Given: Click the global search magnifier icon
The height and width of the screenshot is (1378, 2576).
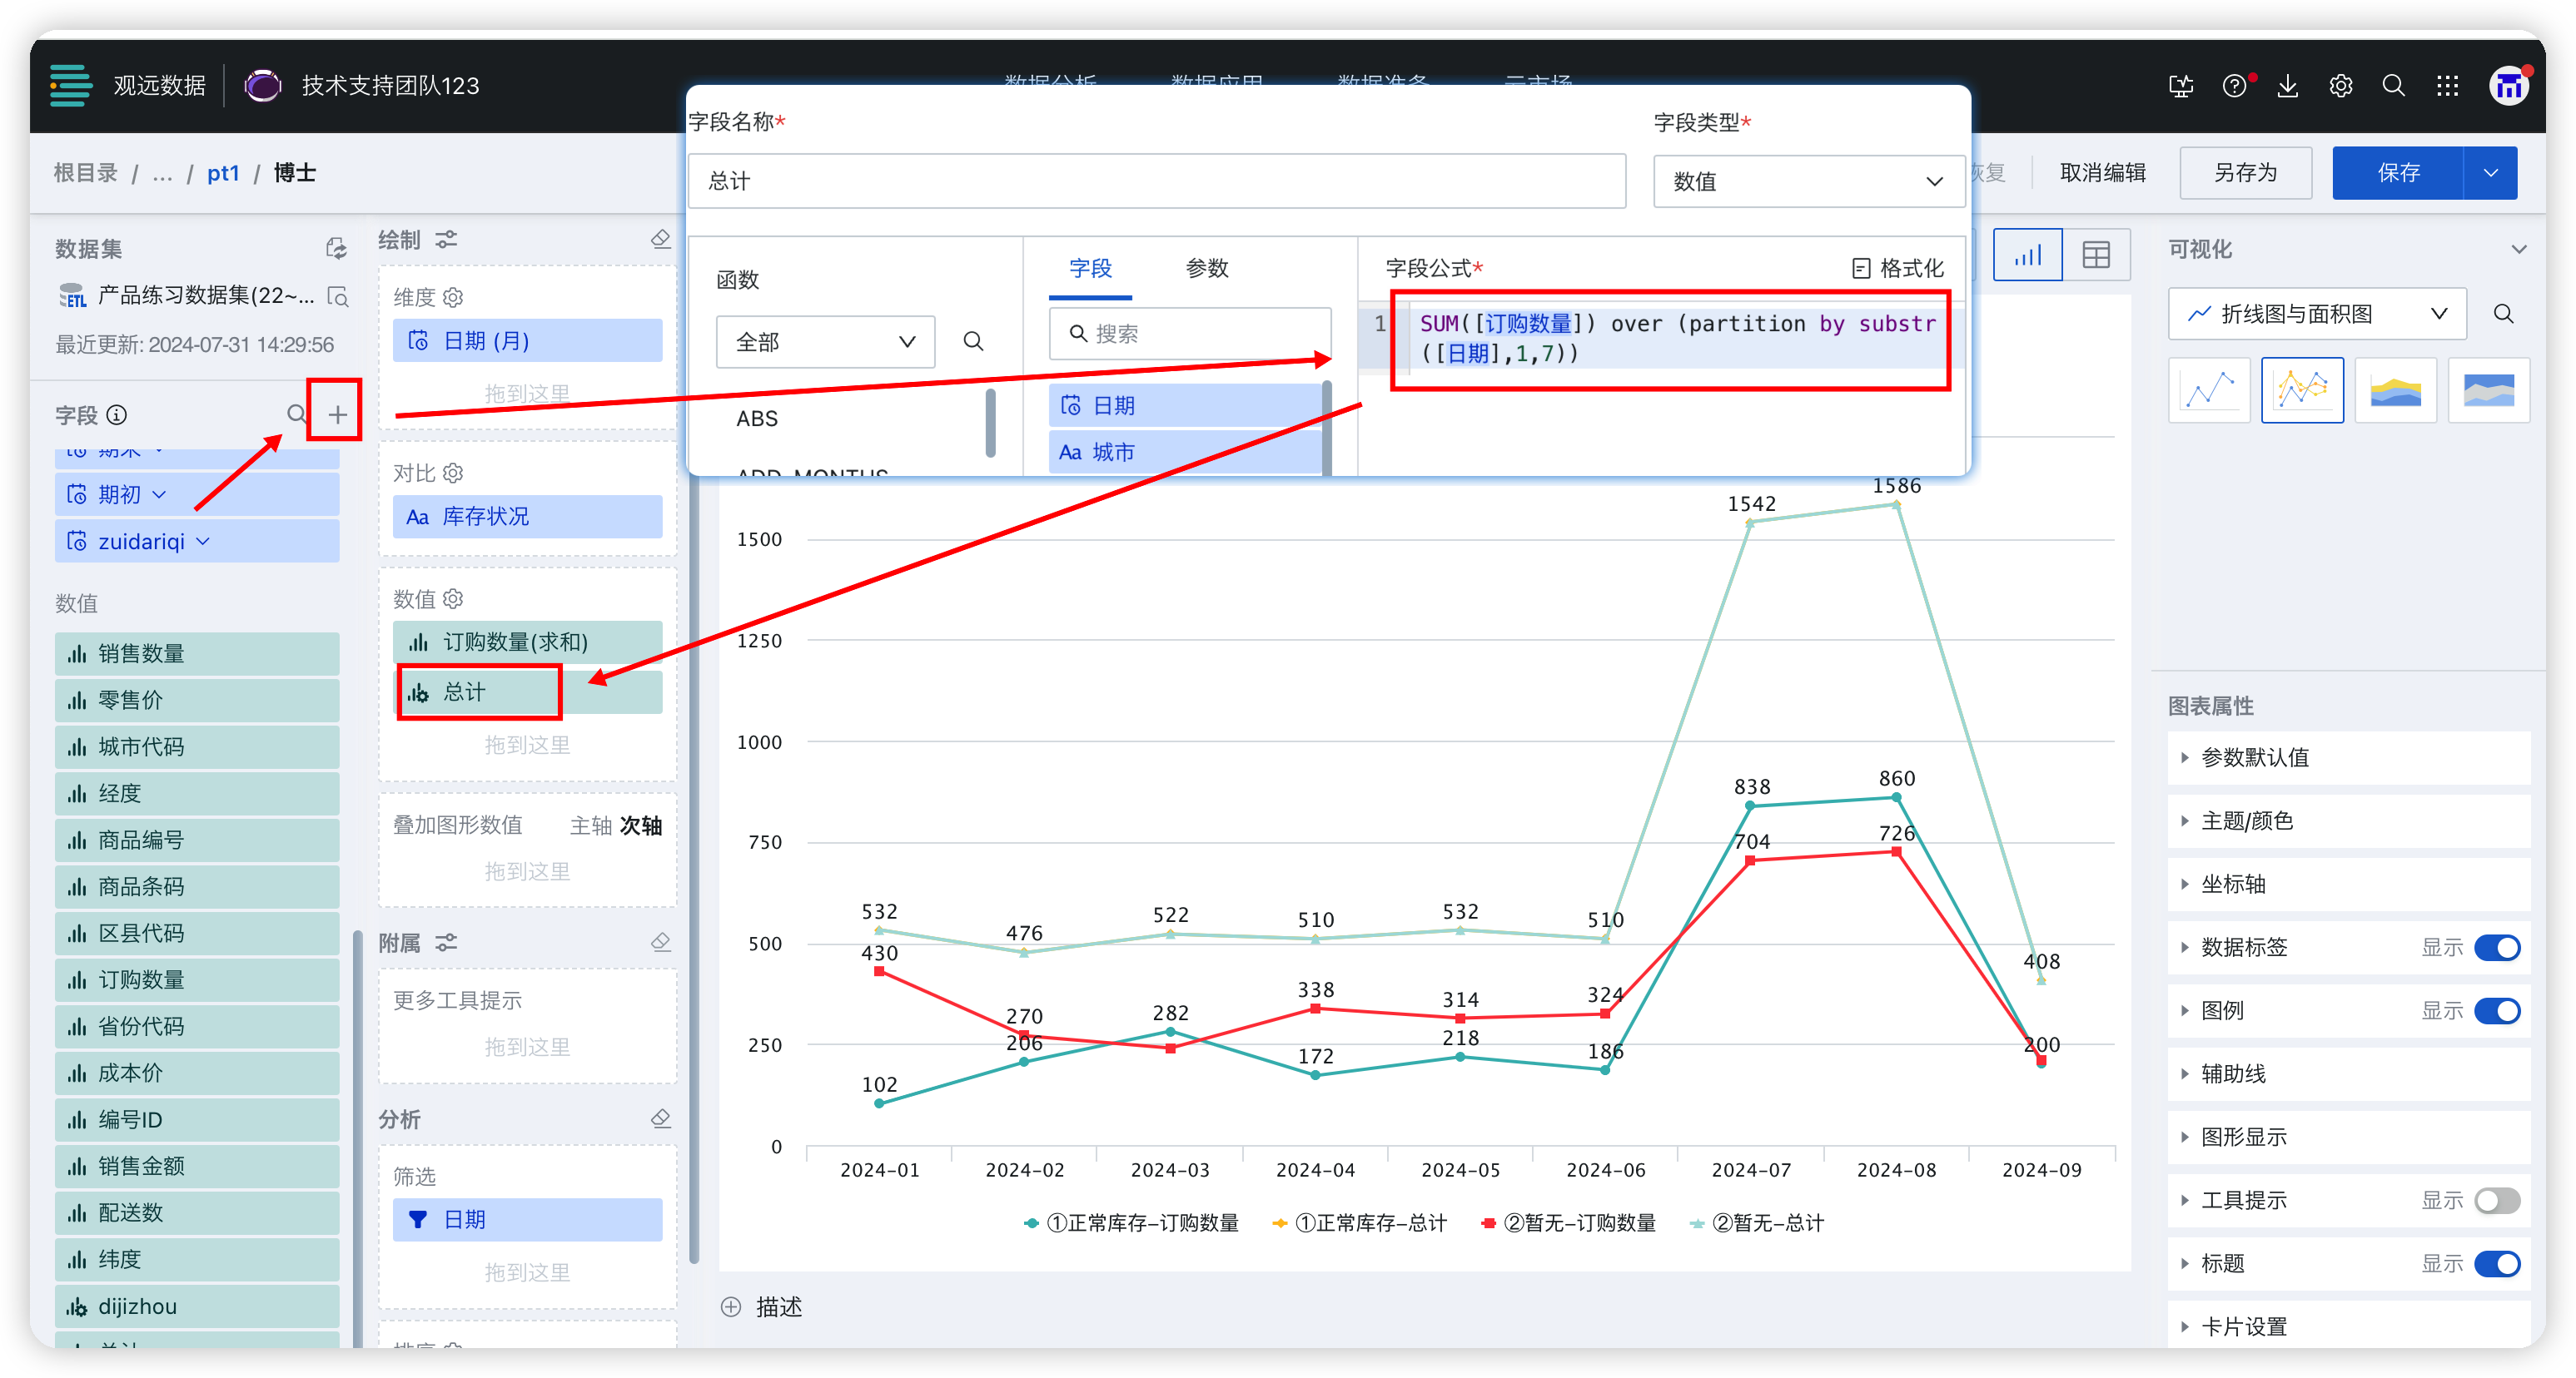Looking at the screenshot, I should [2393, 86].
